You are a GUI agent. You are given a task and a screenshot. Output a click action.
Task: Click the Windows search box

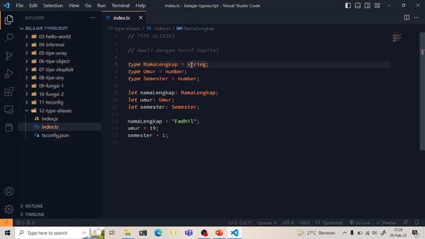(x=60, y=233)
